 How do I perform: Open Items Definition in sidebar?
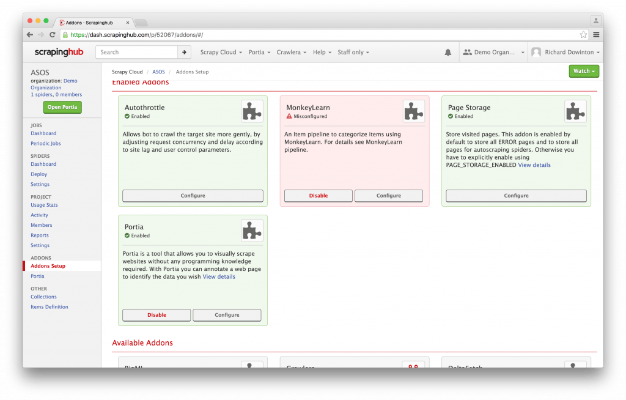pos(49,307)
